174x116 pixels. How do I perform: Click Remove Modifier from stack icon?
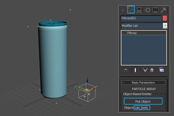[151, 70]
